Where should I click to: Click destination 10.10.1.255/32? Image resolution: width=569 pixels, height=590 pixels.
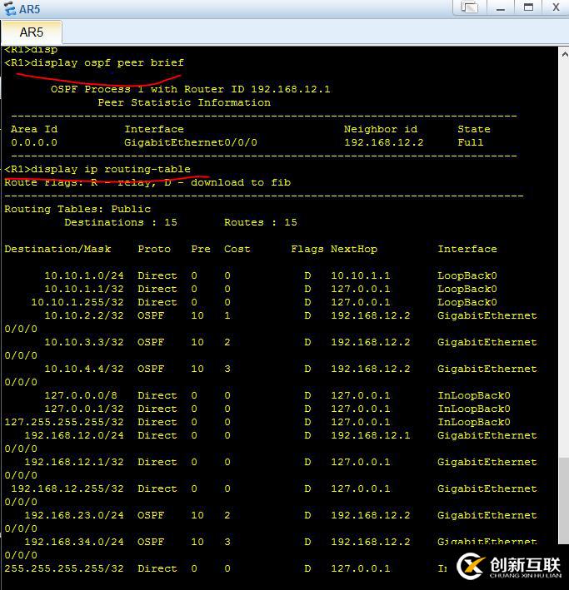(77, 303)
